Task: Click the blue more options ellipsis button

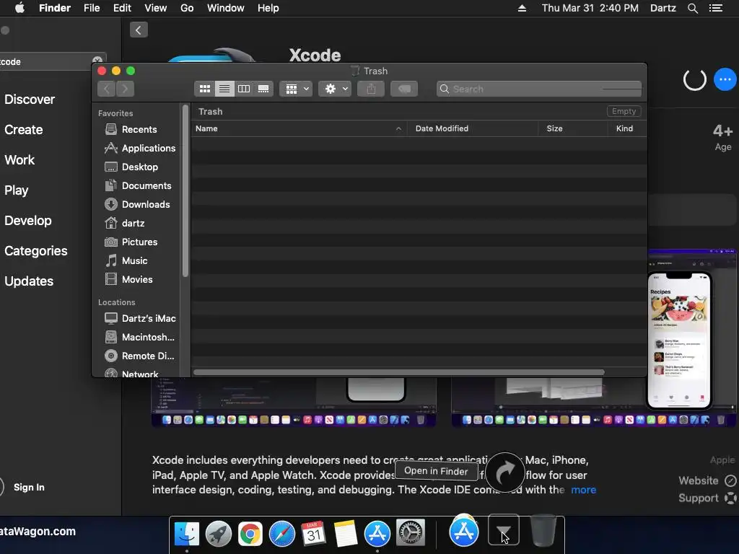Action: pos(725,79)
